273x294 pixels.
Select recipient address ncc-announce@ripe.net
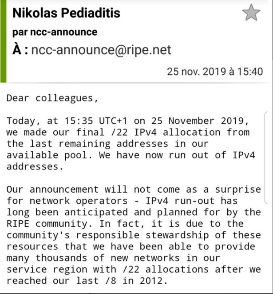(101, 50)
